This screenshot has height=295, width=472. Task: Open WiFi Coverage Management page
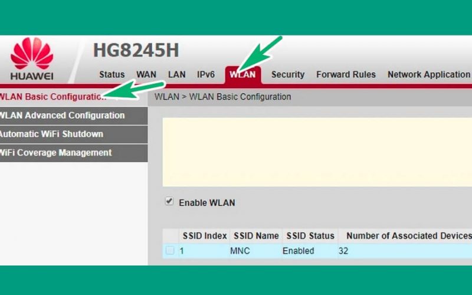pos(74,153)
